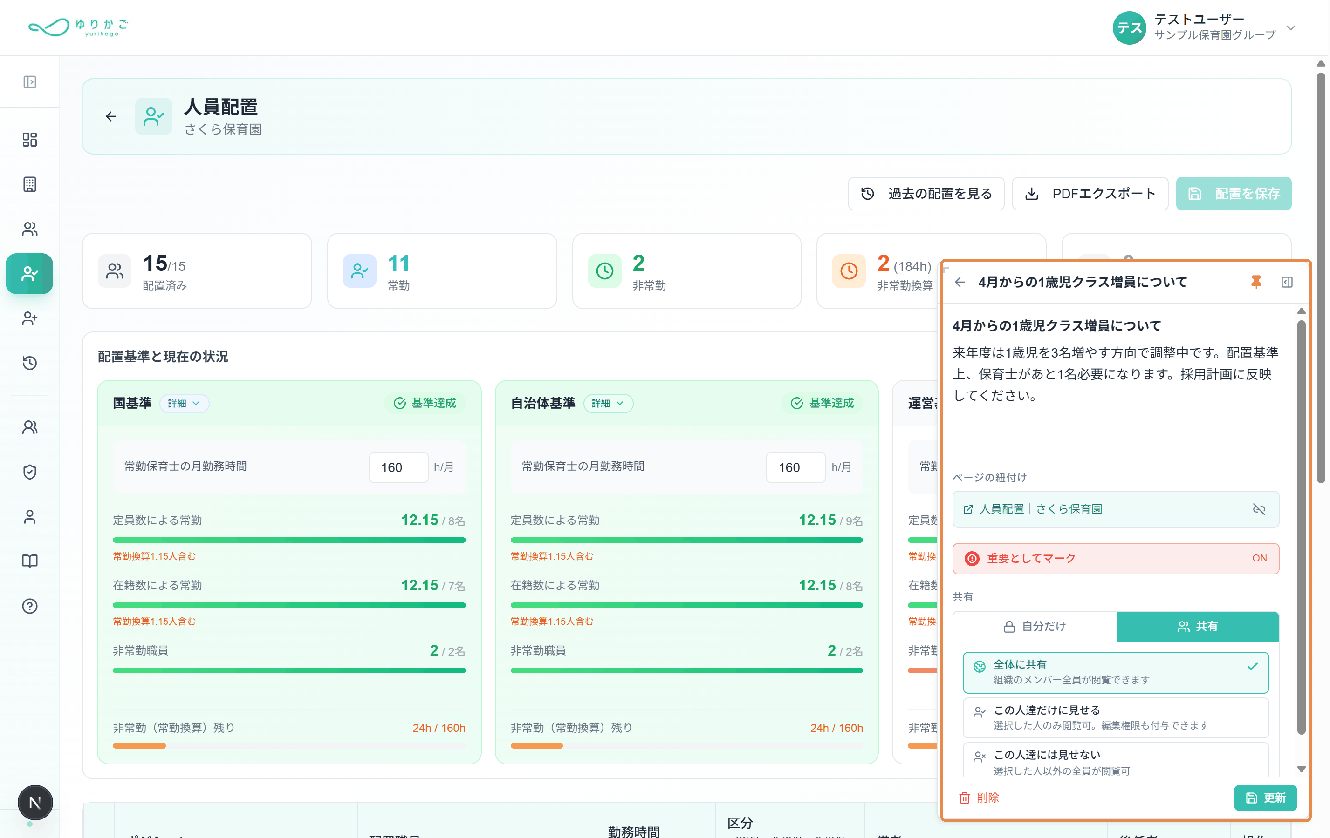Unlink the page with the broken-link icon
The width and height of the screenshot is (1330, 838).
tap(1259, 509)
